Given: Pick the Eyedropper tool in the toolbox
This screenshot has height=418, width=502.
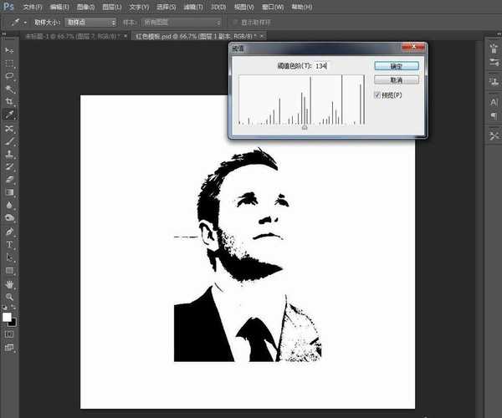Looking at the screenshot, I should pos(10,114).
